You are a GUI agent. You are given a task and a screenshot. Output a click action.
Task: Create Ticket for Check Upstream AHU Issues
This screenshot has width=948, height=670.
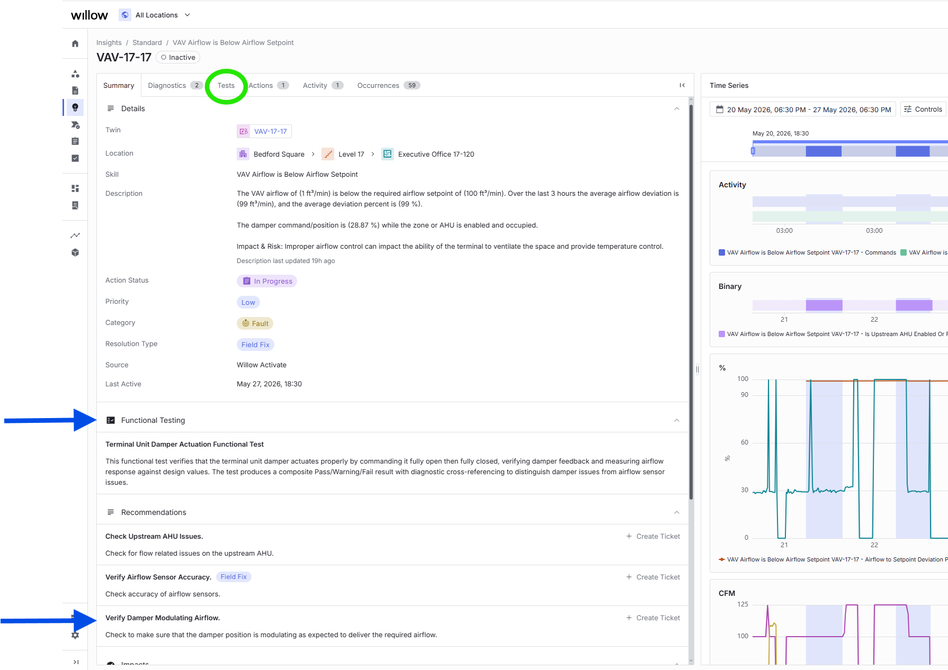coord(653,536)
